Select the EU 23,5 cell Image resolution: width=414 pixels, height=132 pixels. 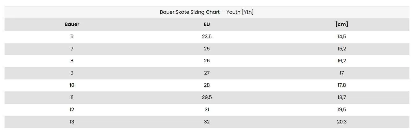tap(207, 36)
